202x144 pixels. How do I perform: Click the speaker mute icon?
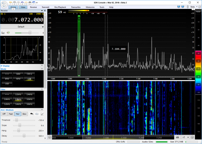tap(8, 33)
